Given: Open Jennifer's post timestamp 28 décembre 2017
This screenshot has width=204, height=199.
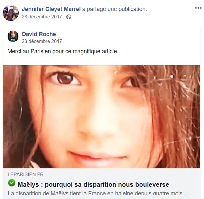Looking at the screenshot, I should click(x=42, y=17).
